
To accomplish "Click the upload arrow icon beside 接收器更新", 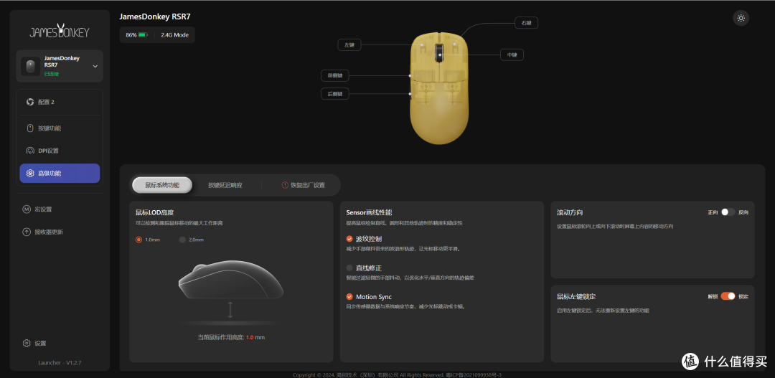I will (x=27, y=232).
